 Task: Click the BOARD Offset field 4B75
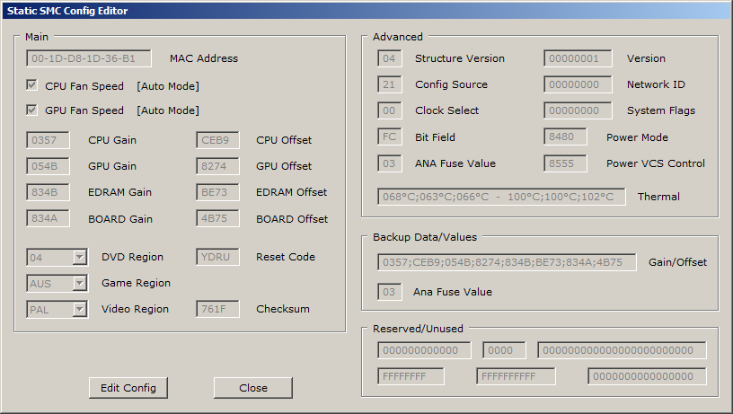(217, 218)
